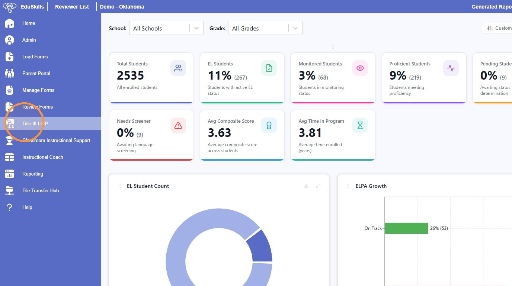Click the Monitored Students eye icon

click(x=360, y=68)
